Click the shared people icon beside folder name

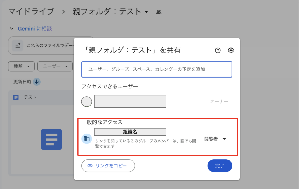[159, 12]
